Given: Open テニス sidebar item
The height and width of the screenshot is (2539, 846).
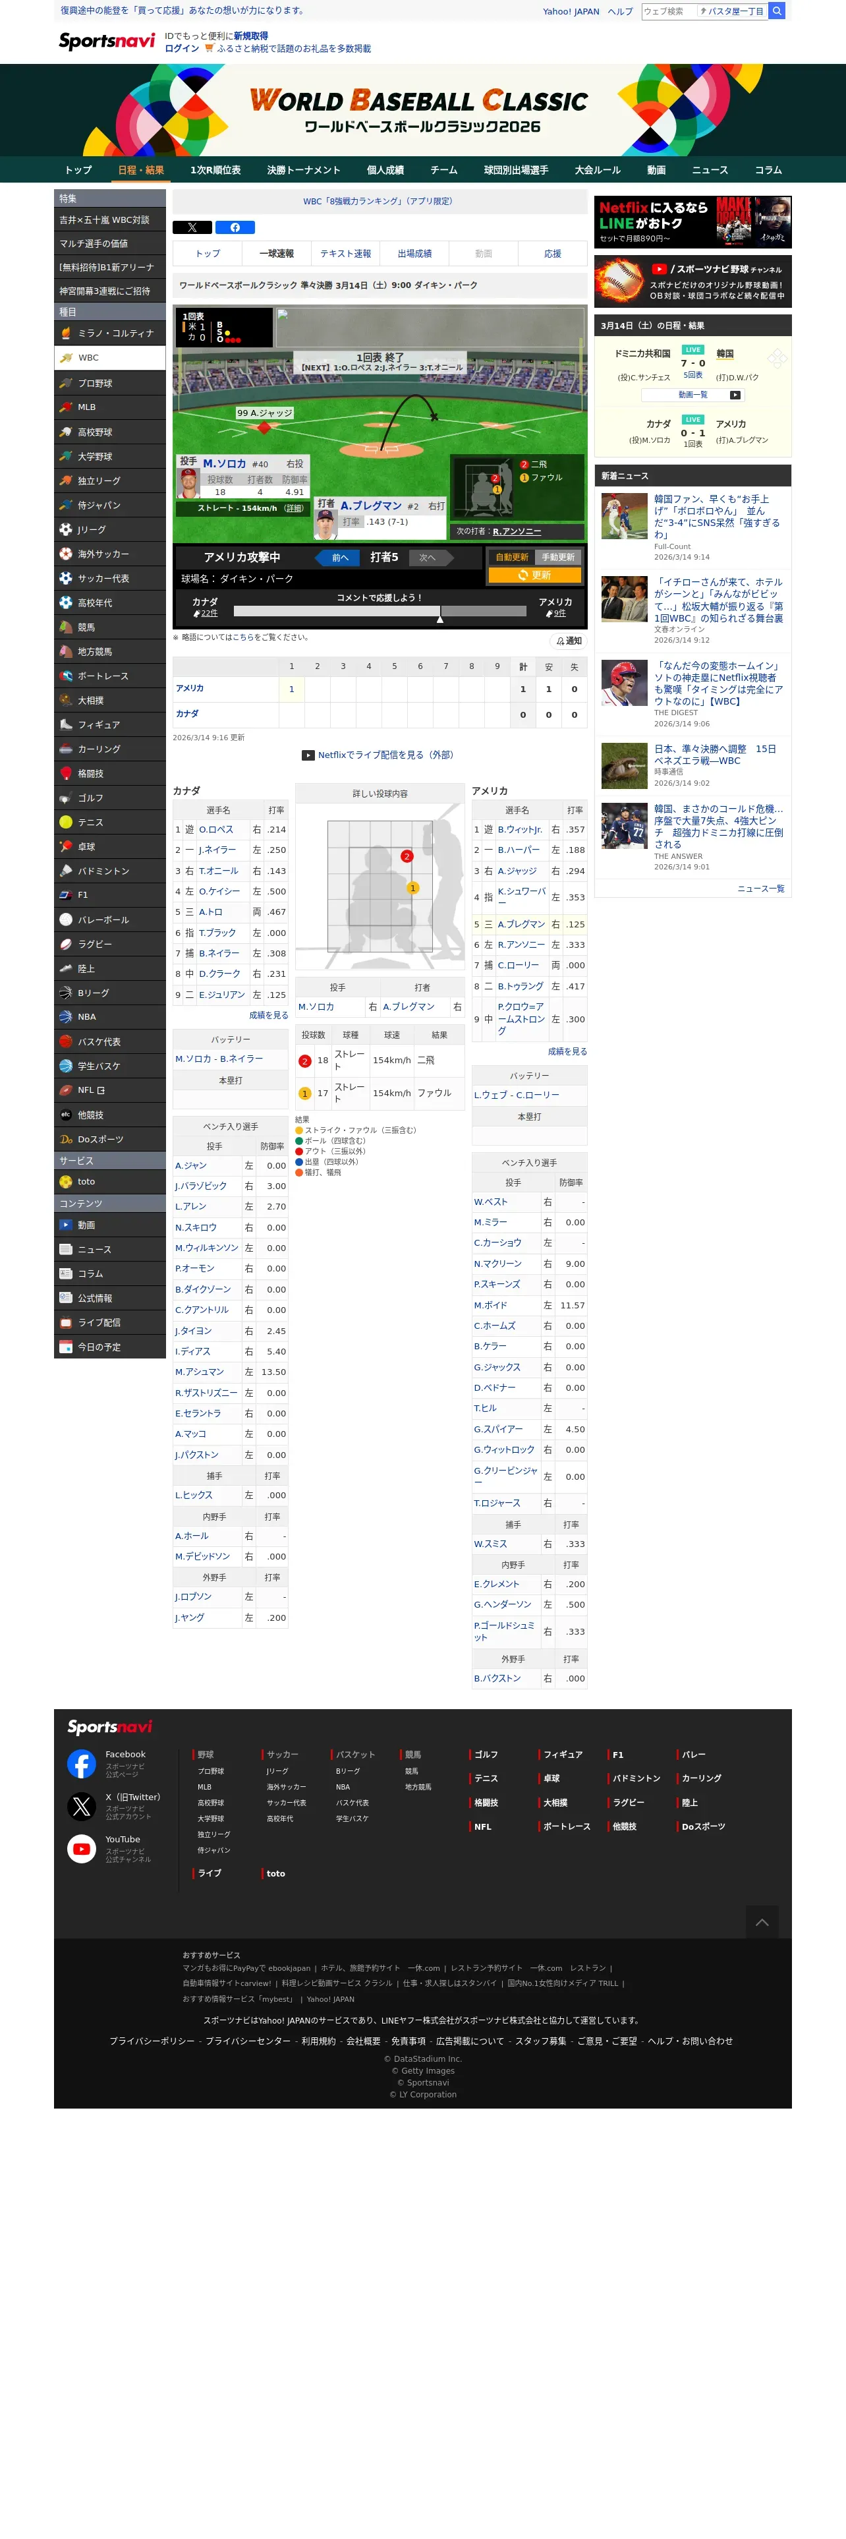Looking at the screenshot, I should coord(109,822).
